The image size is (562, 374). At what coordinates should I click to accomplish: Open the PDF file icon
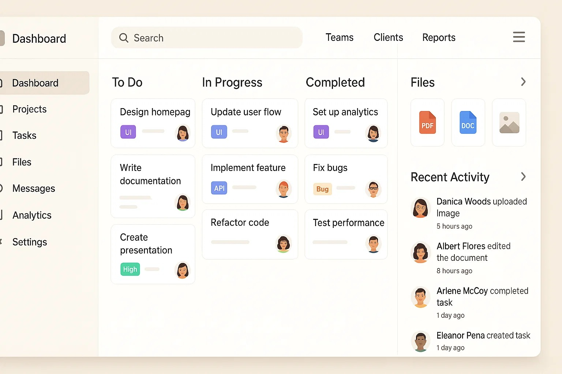click(427, 123)
